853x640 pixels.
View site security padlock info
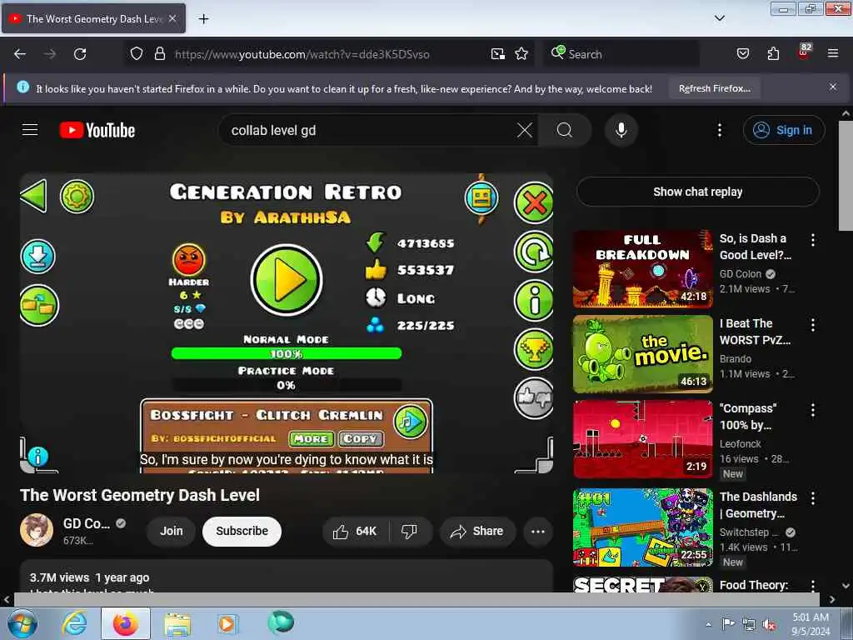pos(160,54)
